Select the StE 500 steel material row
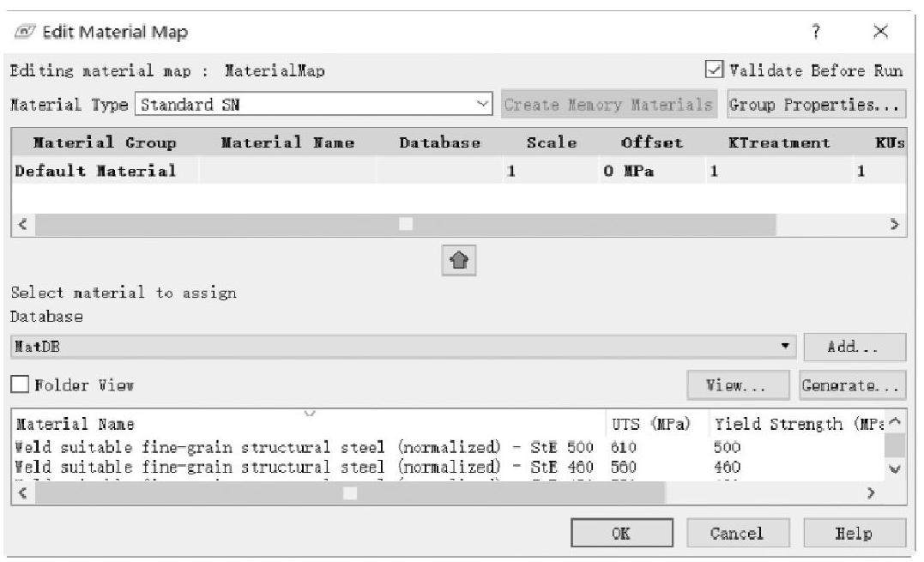The image size is (924, 562). (448, 447)
